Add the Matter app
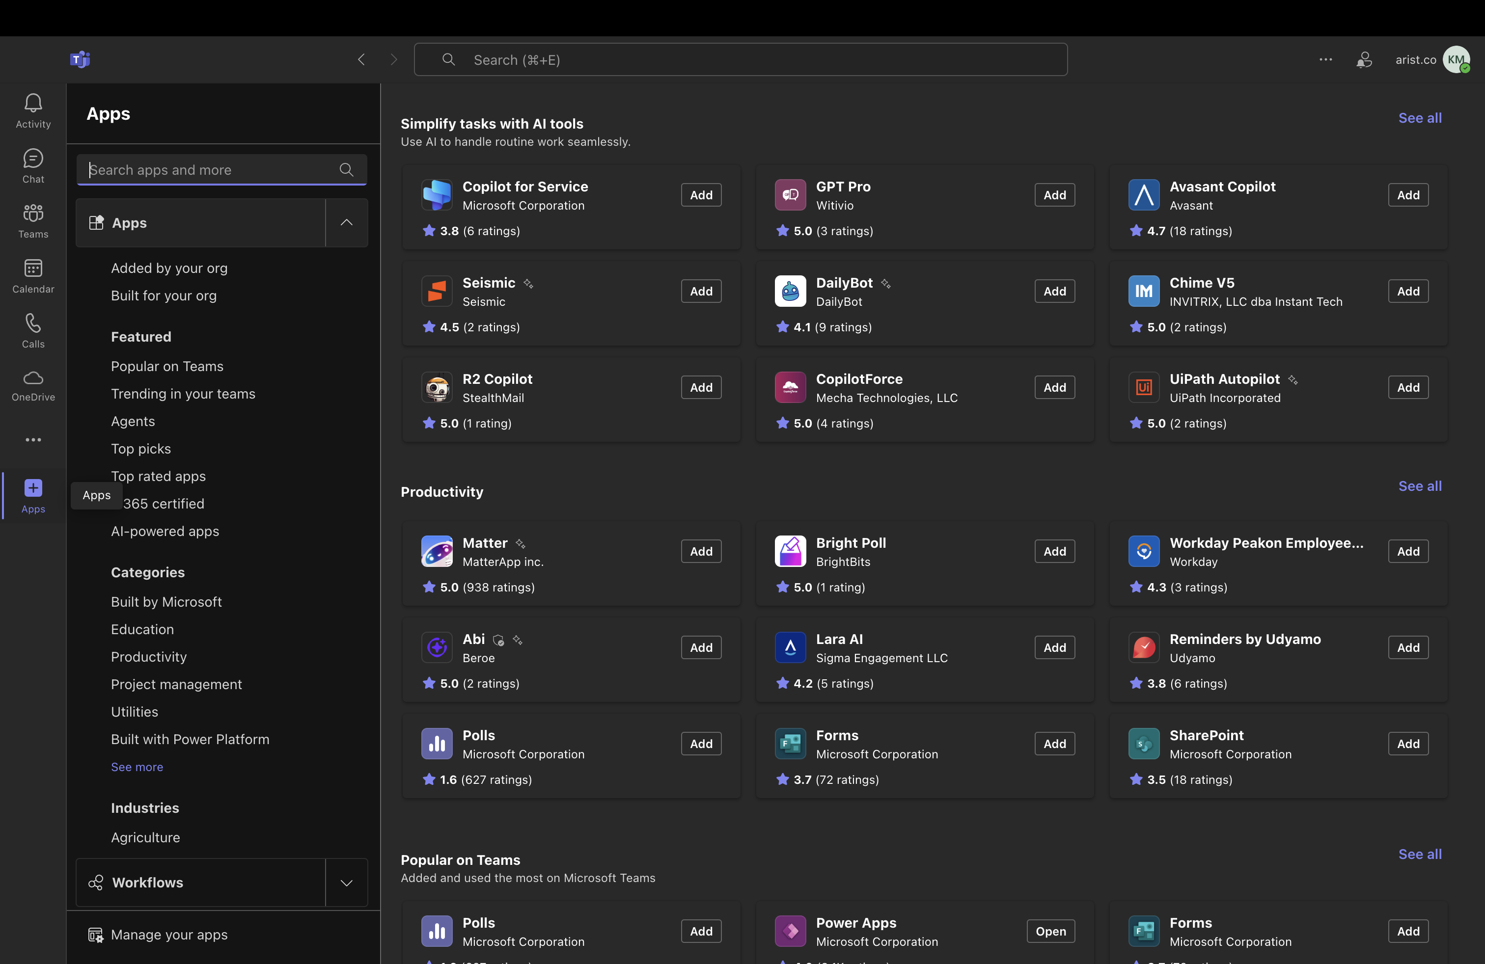1485x964 pixels. click(x=701, y=551)
